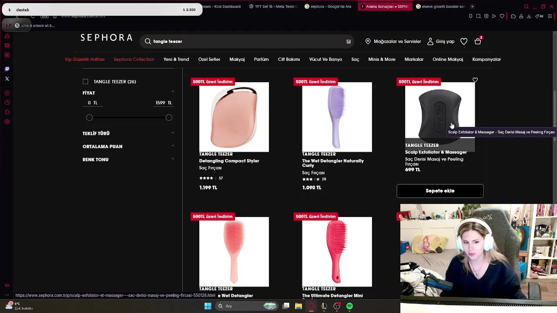Click the magnifier icon in Sephora search box

(x=148, y=41)
